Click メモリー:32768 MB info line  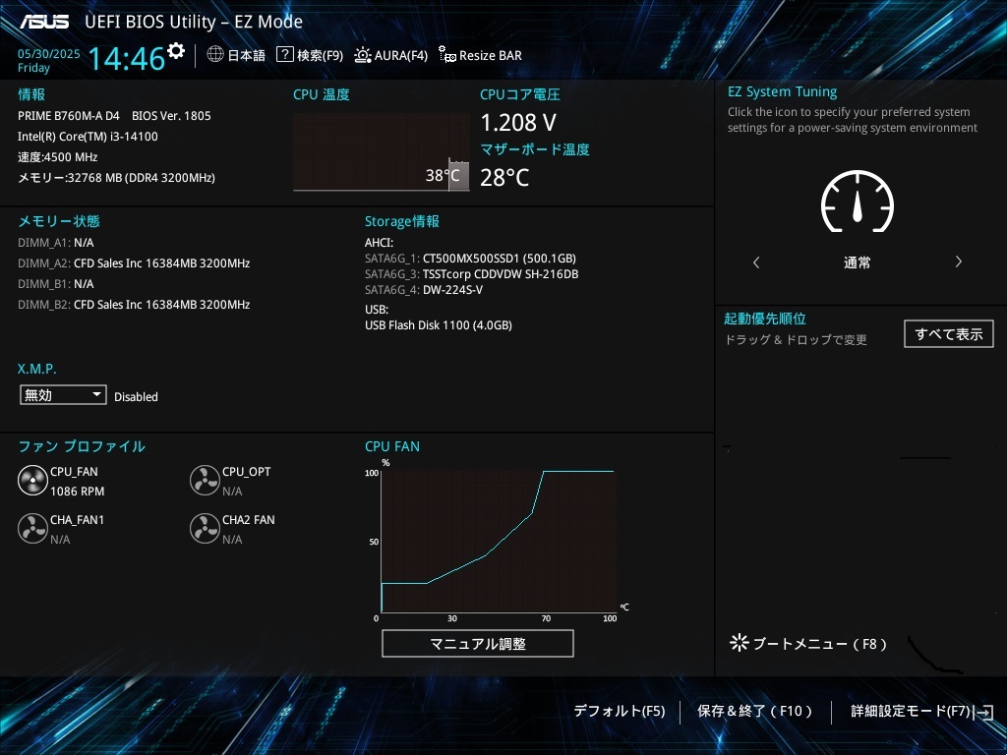pos(116,178)
